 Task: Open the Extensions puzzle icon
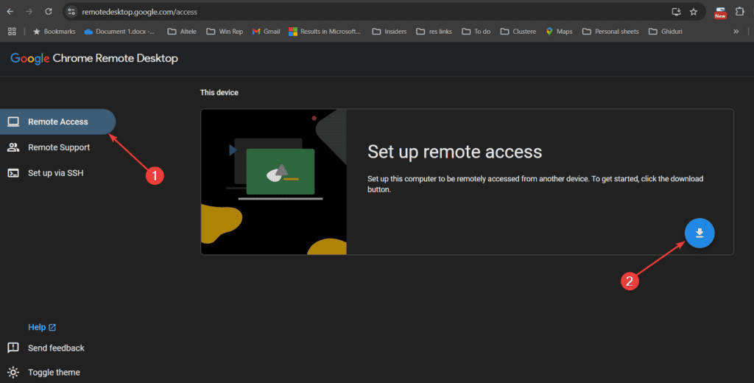coord(739,12)
